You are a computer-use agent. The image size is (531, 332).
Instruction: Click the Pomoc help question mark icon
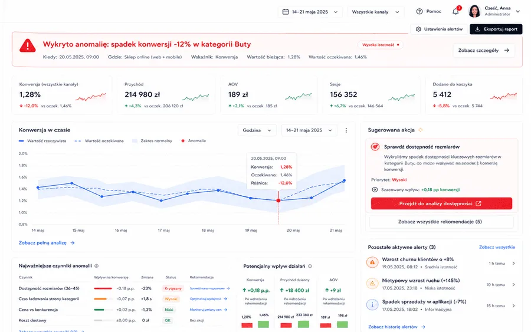[419, 12]
